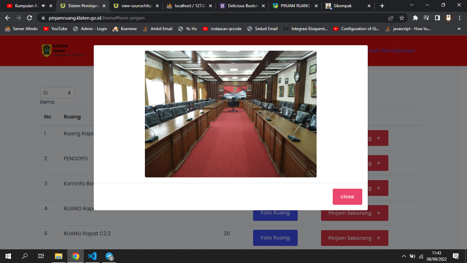Expand the hidden bookmarks overflow chevron
This screenshot has width=467, height=263.
click(459, 29)
